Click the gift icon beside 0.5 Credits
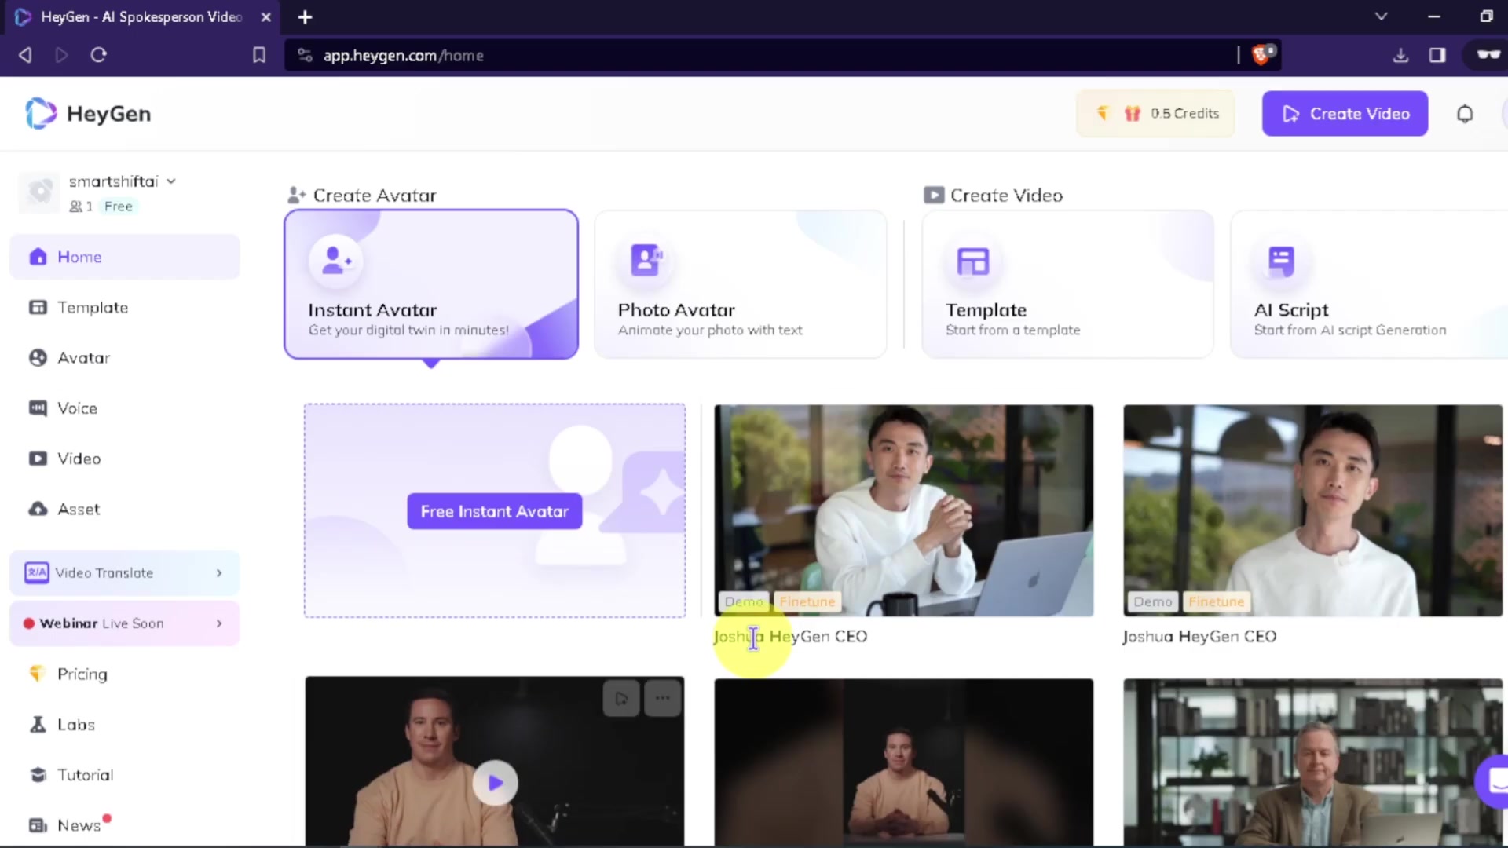1508x848 pixels. (1132, 114)
